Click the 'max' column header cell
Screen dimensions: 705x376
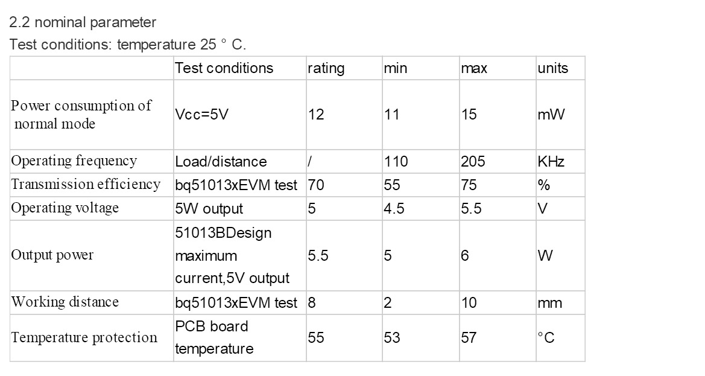point(498,68)
